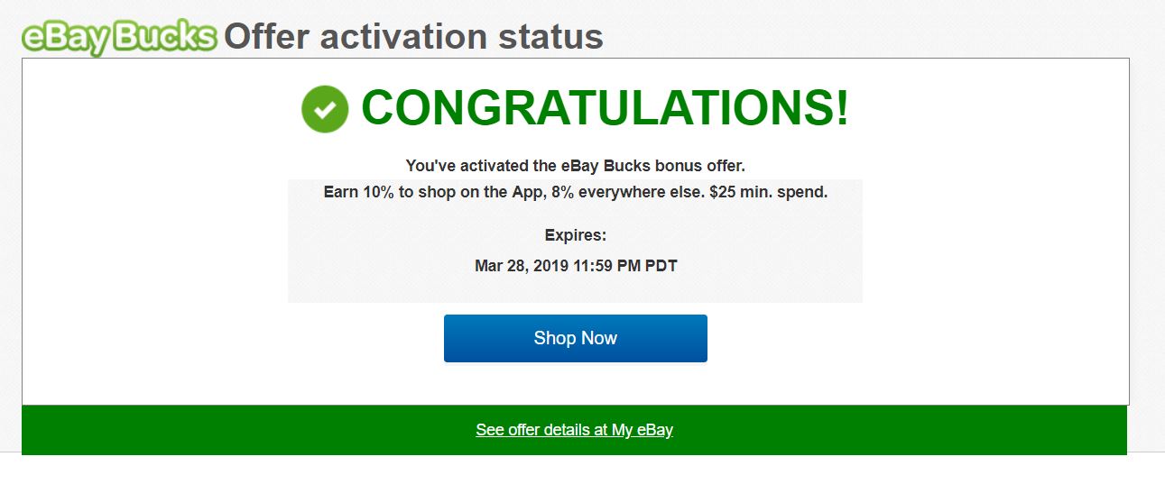Click the word Offer in page title
The image size is (1165, 484).
(267, 37)
